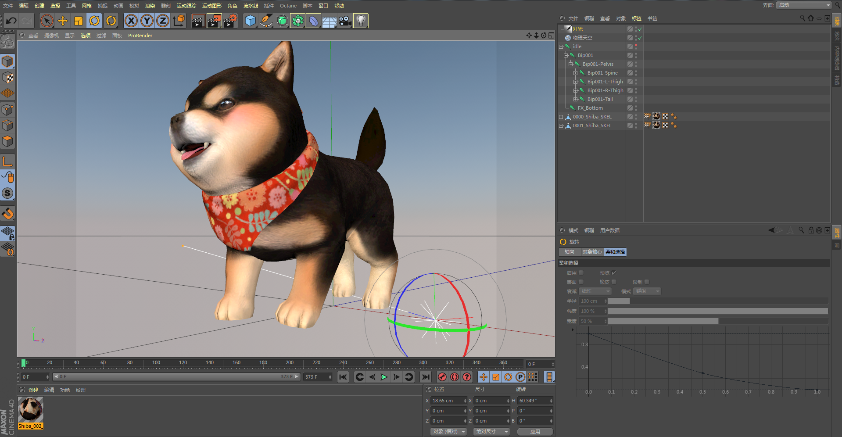Select the Live Selection arrow tool
This screenshot has height=437, width=842.
(x=47, y=21)
